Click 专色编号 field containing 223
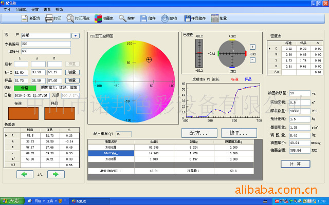 [x=46, y=44]
